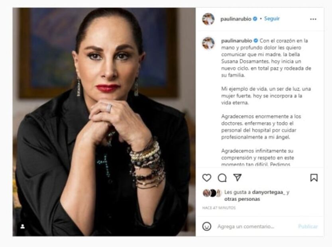Open liker avatars beside Les gusta
The width and height of the screenshot is (332, 247).
pos(212,193)
